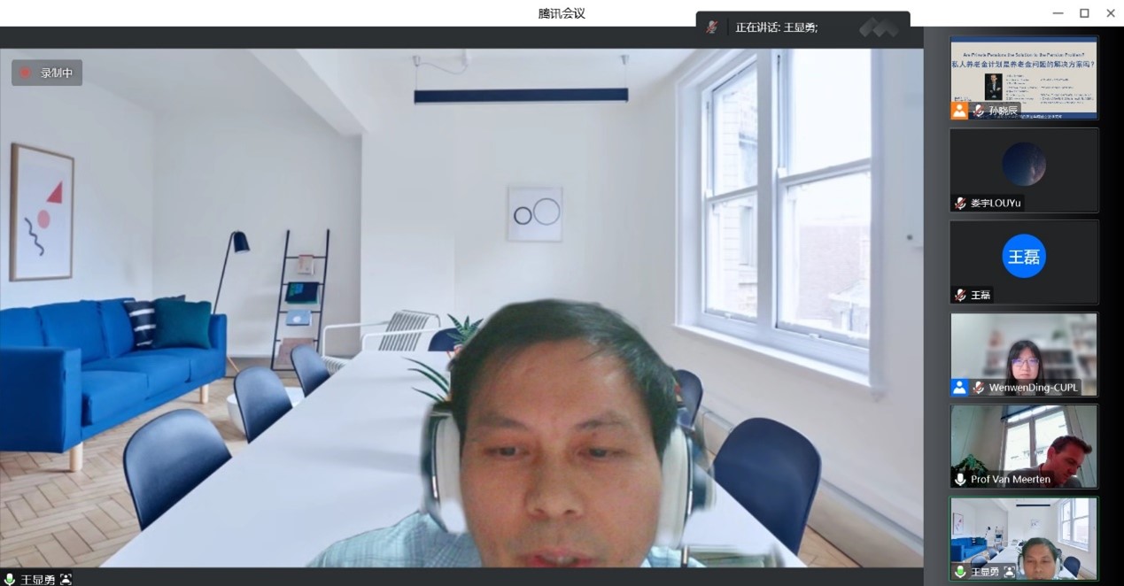
Task: Select the WenwenDing-CUPL video tile
Action: point(1024,354)
